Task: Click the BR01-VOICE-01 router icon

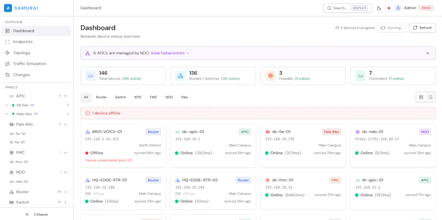Action: tap(87, 132)
